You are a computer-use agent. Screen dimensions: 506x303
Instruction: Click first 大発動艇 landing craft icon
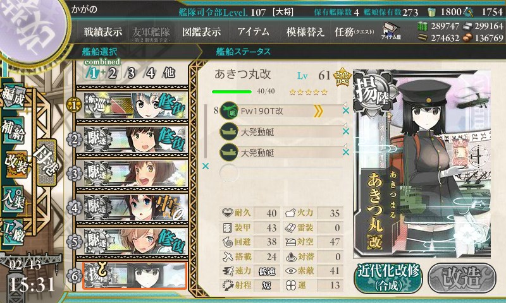coord(229,132)
